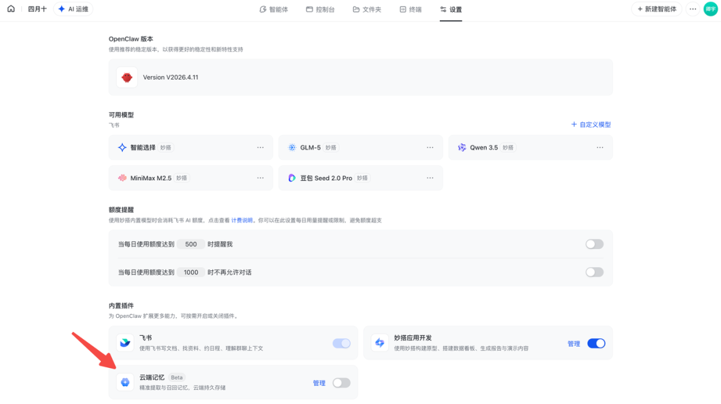Open the user avatar profile
Viewport: 721px width, 404px height.
point(710,9)
